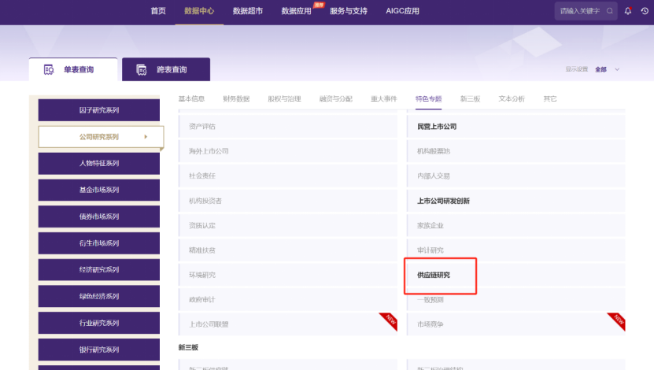The image size is (654, 370).
Task: Select 衍生市场系列 in sidebar
Action: tap(99, 243)
